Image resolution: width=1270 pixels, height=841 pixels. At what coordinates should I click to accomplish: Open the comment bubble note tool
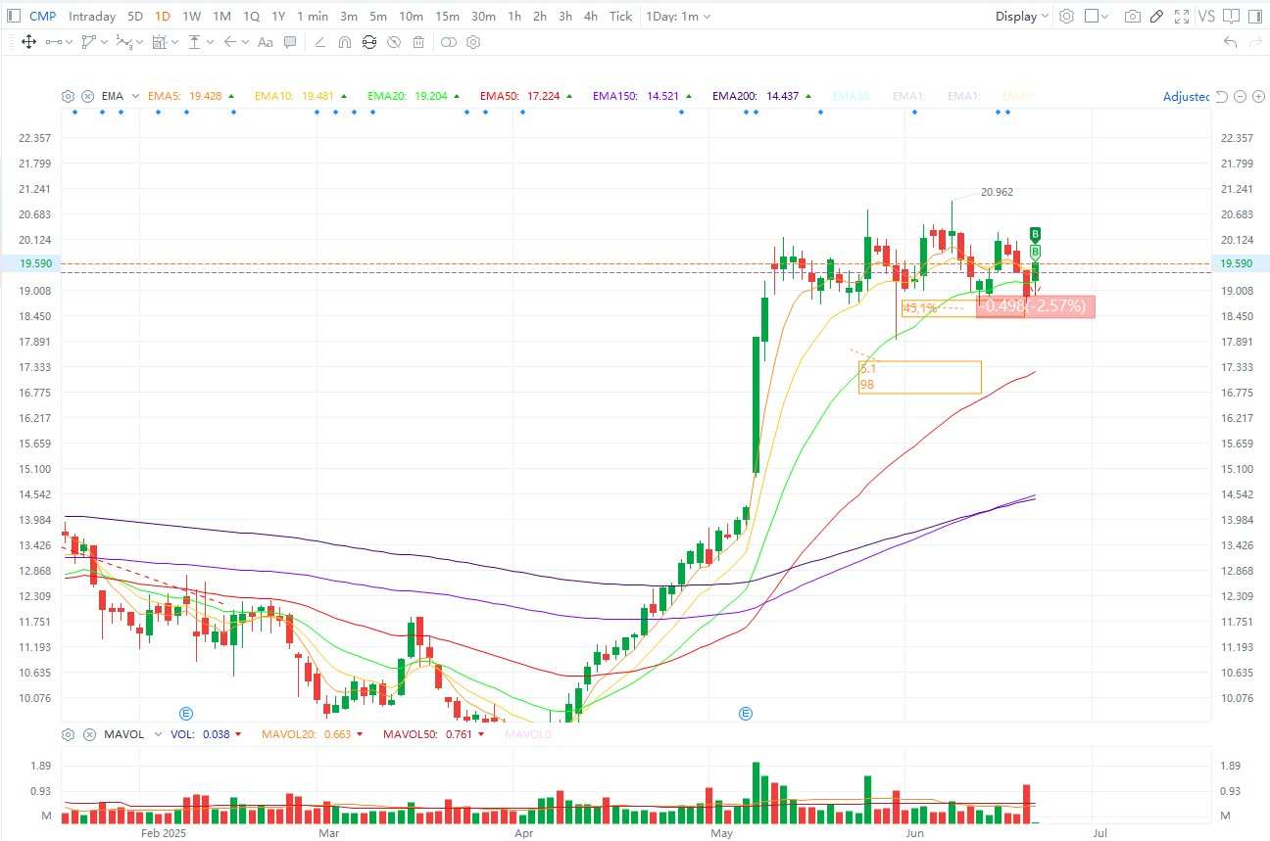(290, 42)
